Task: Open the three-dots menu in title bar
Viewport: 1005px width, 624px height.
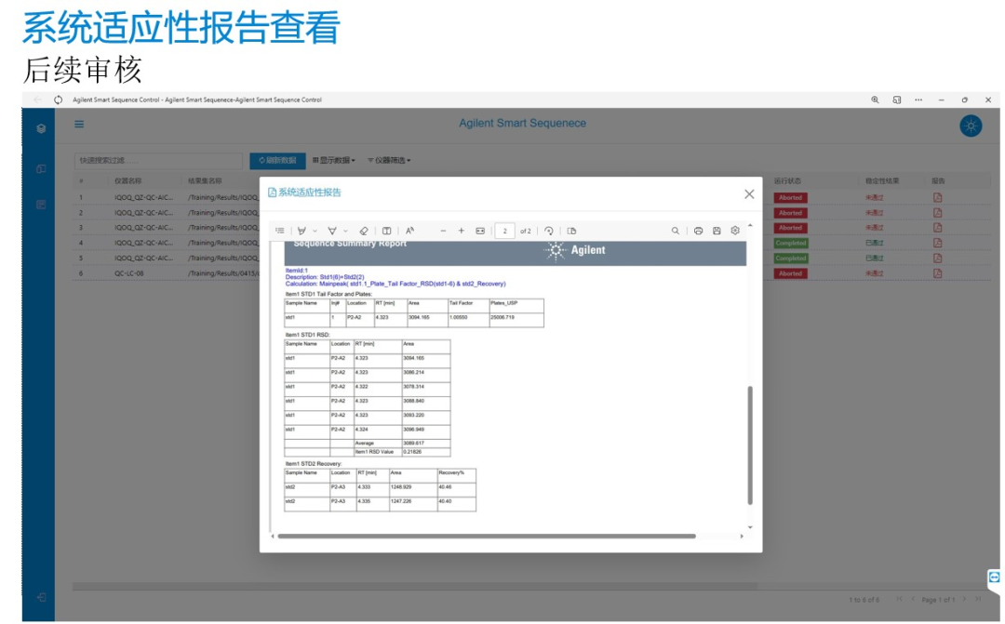Action: pos(918,100)
